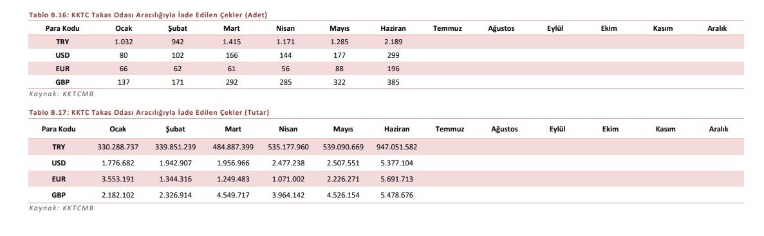The height and width of the screenshot is (236, 764).
Task: Click the Ocak header in Table B.16
Action: pyautogui.click(x=124, y=29)
